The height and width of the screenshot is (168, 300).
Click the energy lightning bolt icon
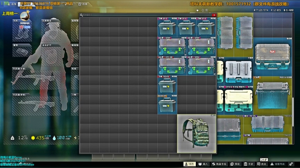75,138
